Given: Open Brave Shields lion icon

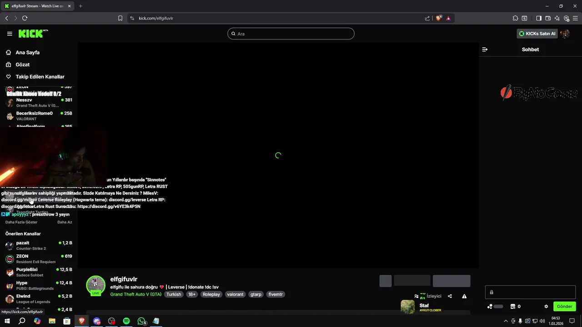Looking at the screenshot, I should [x=439, y=18].
